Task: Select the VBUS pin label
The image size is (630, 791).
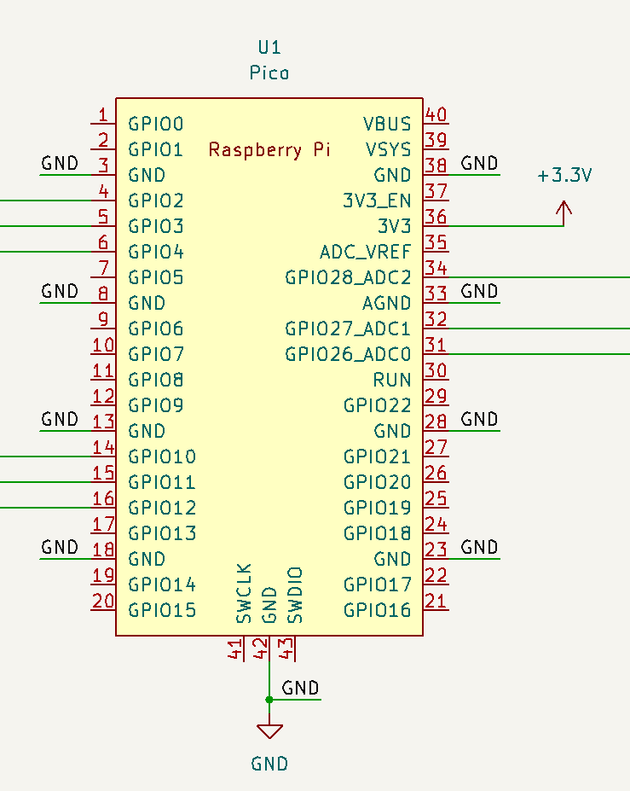Action: (387, 124)
